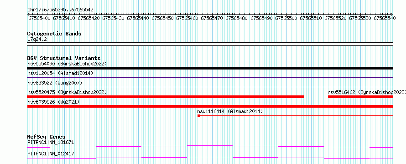Click the 17q24.2 band label
Screen dimensions: 406x164
[37, 40]
